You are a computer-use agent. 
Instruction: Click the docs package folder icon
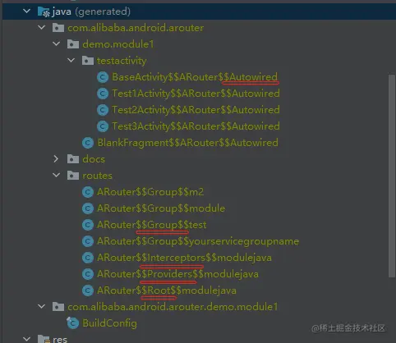tap(73, 159)
